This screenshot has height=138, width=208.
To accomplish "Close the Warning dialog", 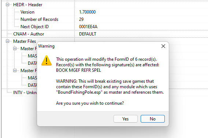I will 163,46.
